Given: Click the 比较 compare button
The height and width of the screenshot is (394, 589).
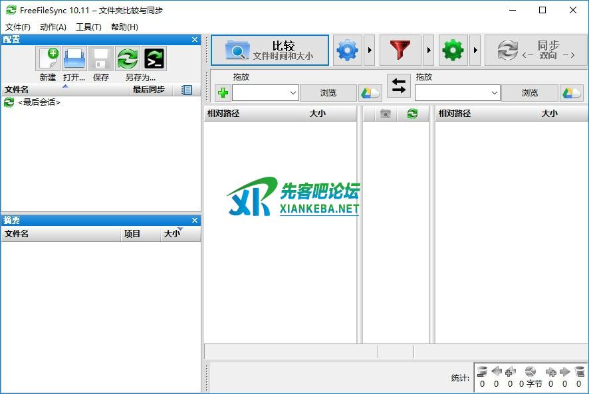Looking at the screenshot, I should tap(270, 50).
